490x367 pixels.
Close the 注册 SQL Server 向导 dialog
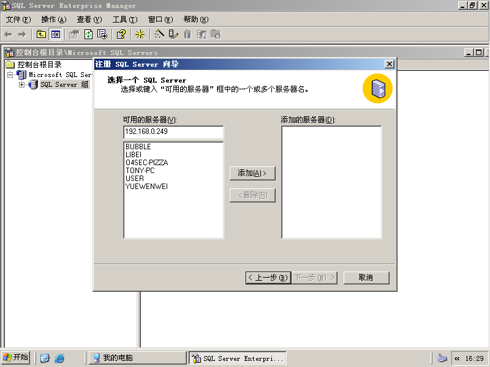click(390, 64)
